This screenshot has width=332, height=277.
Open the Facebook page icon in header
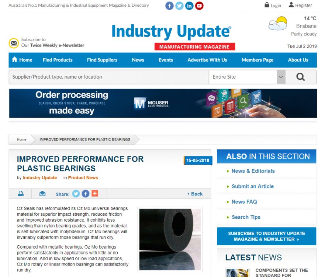coord(169,6)
